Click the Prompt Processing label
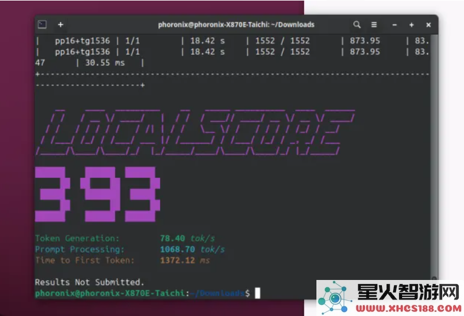This screenshot has width=464, height=316. (80, 249)
